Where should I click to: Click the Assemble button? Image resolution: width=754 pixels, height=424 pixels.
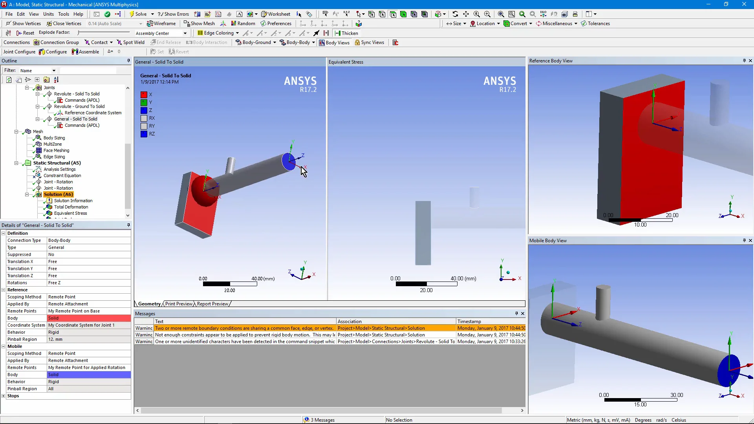[x=85, y=52]
